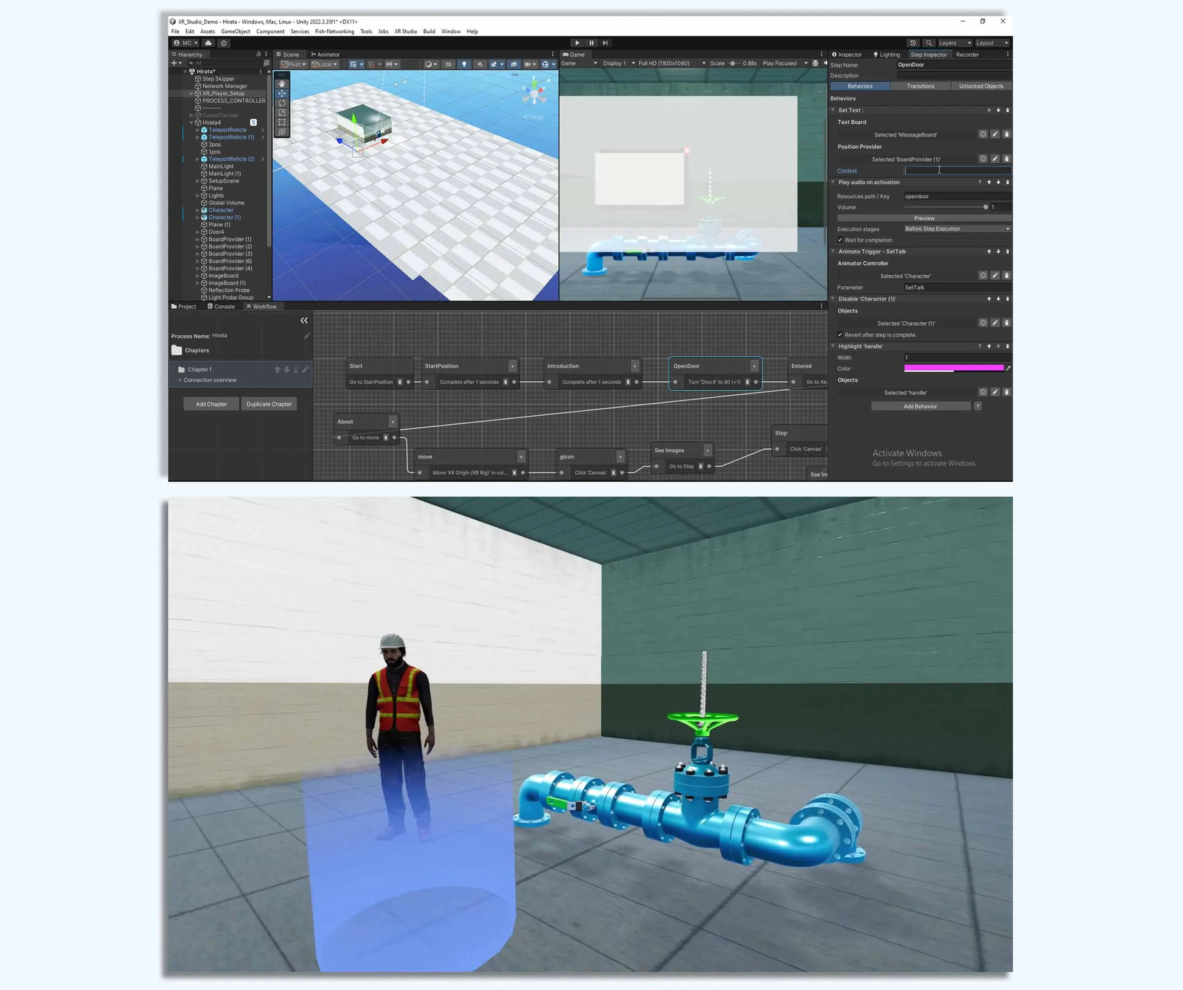Delete the Animate Trigger - SetTalk behavior
The height and width of the screenshot is (990, 1183).
pos(1007,252)
